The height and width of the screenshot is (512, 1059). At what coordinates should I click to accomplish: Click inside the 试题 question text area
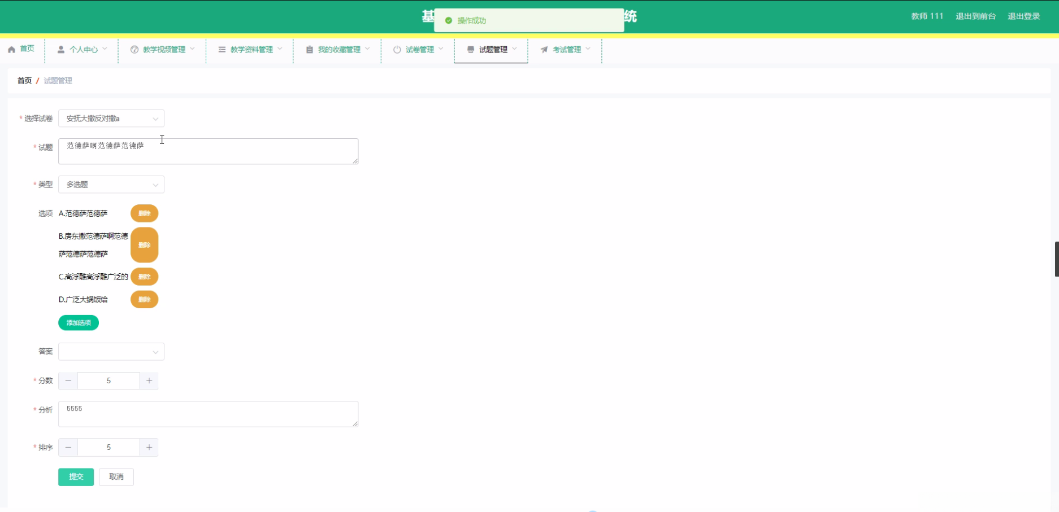coord(208,151)
